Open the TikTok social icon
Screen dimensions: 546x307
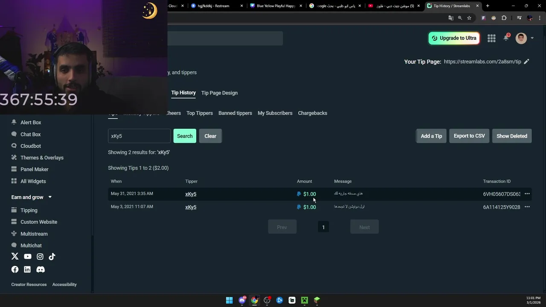(x=52, y=257)
